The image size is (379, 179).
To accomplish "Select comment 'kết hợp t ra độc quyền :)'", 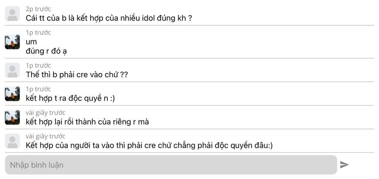I will (x=71, y=98).
